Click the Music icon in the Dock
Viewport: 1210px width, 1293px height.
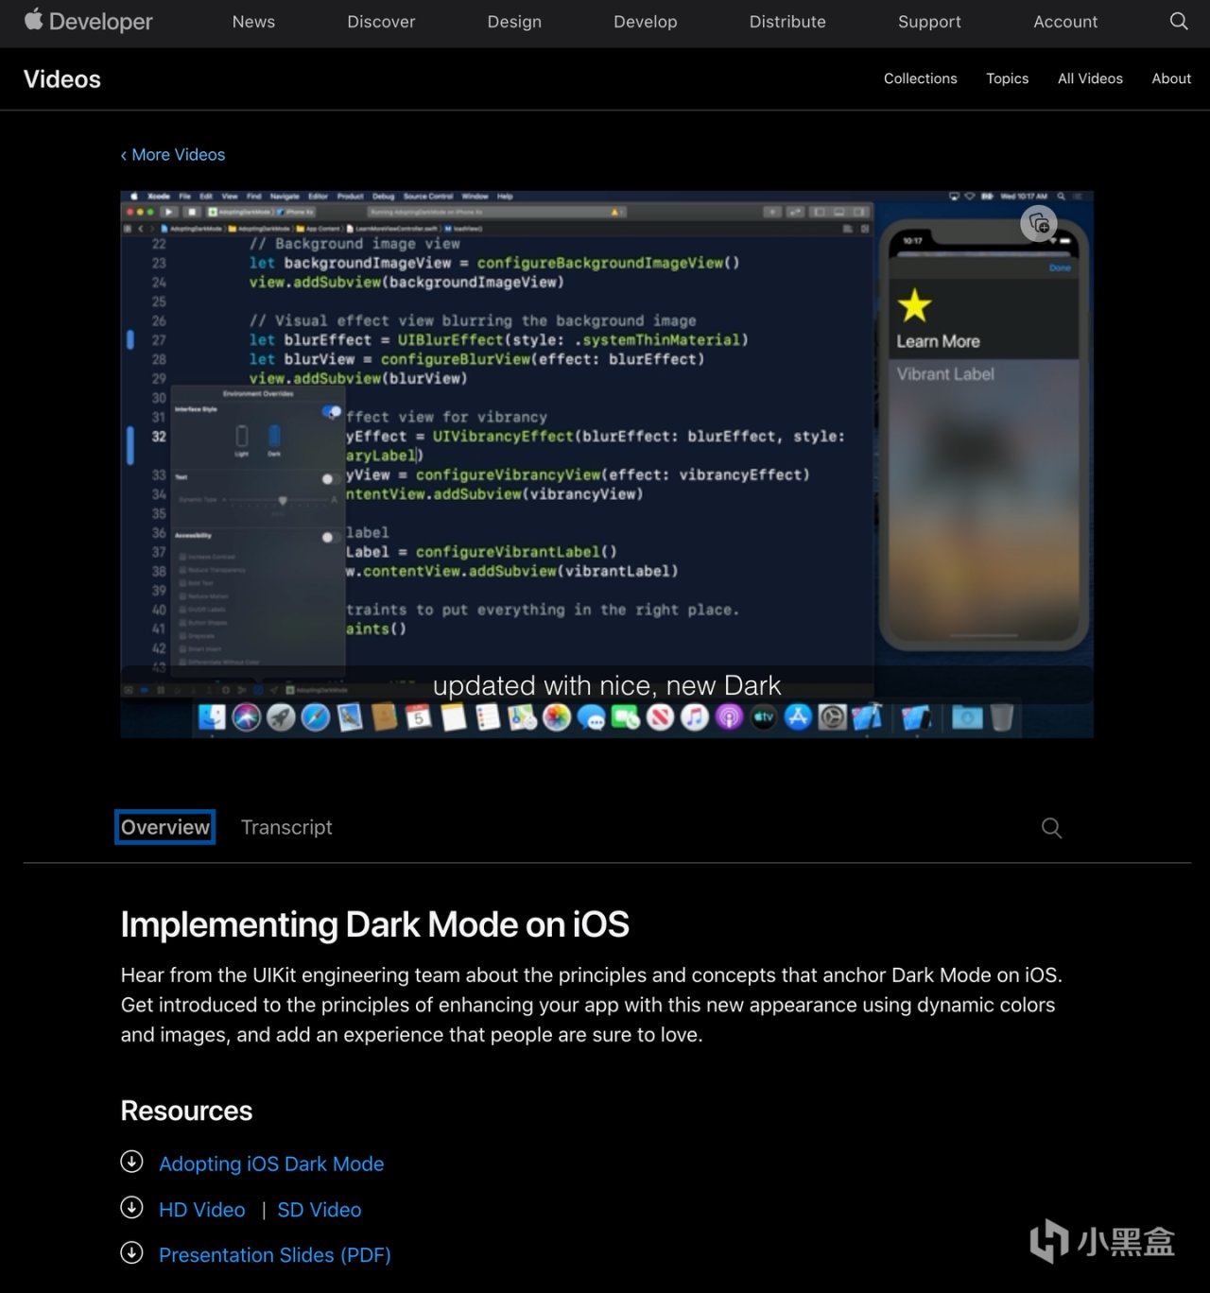coord(695,717)
